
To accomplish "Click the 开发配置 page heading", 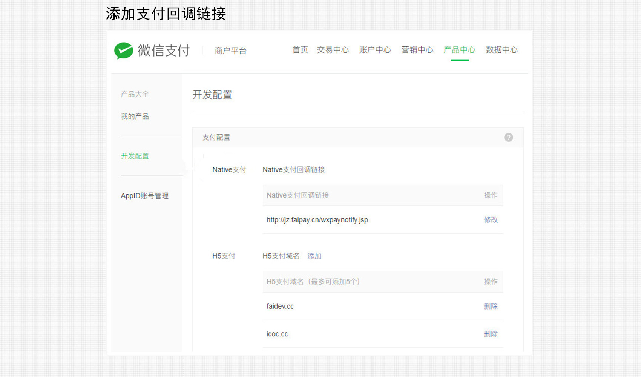I will [x=212, y=95].
